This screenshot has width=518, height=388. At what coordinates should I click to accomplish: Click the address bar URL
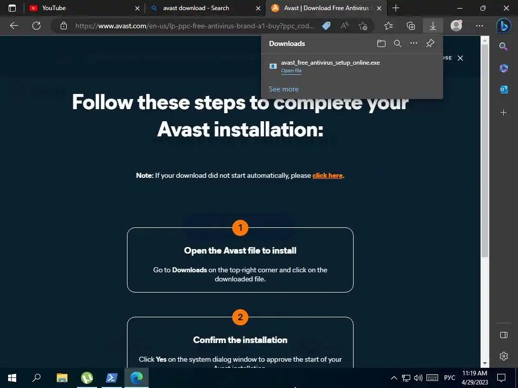[195, 26]
